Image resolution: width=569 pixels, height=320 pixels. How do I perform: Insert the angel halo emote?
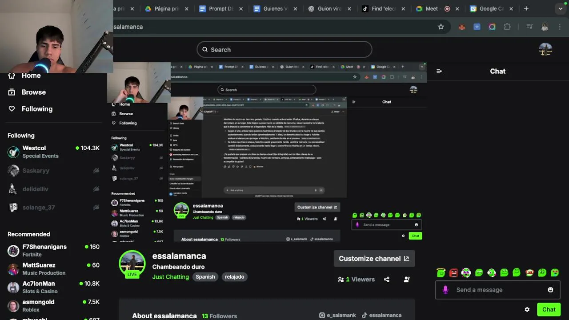[x=441, y=273]
